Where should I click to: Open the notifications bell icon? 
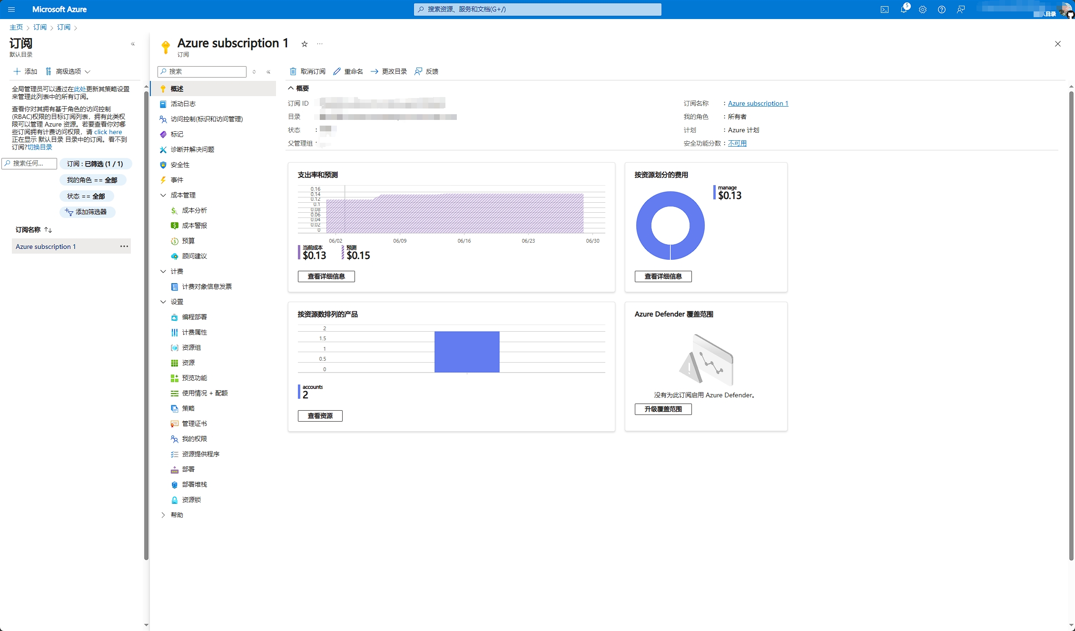point(903,10)
